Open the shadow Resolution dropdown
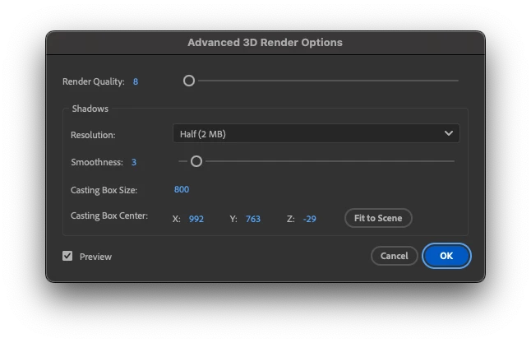 pos(316,133)
